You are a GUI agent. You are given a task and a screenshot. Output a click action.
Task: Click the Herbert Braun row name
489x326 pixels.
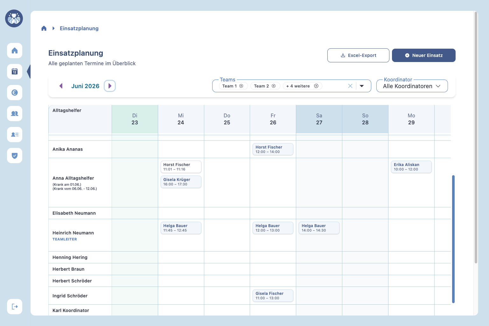(68, 269)
